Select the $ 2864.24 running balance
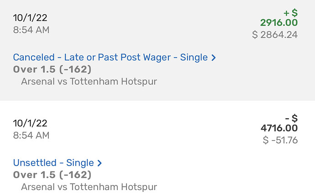The height and width of the screenshot is (196, 315). click(x=275, y=35)
